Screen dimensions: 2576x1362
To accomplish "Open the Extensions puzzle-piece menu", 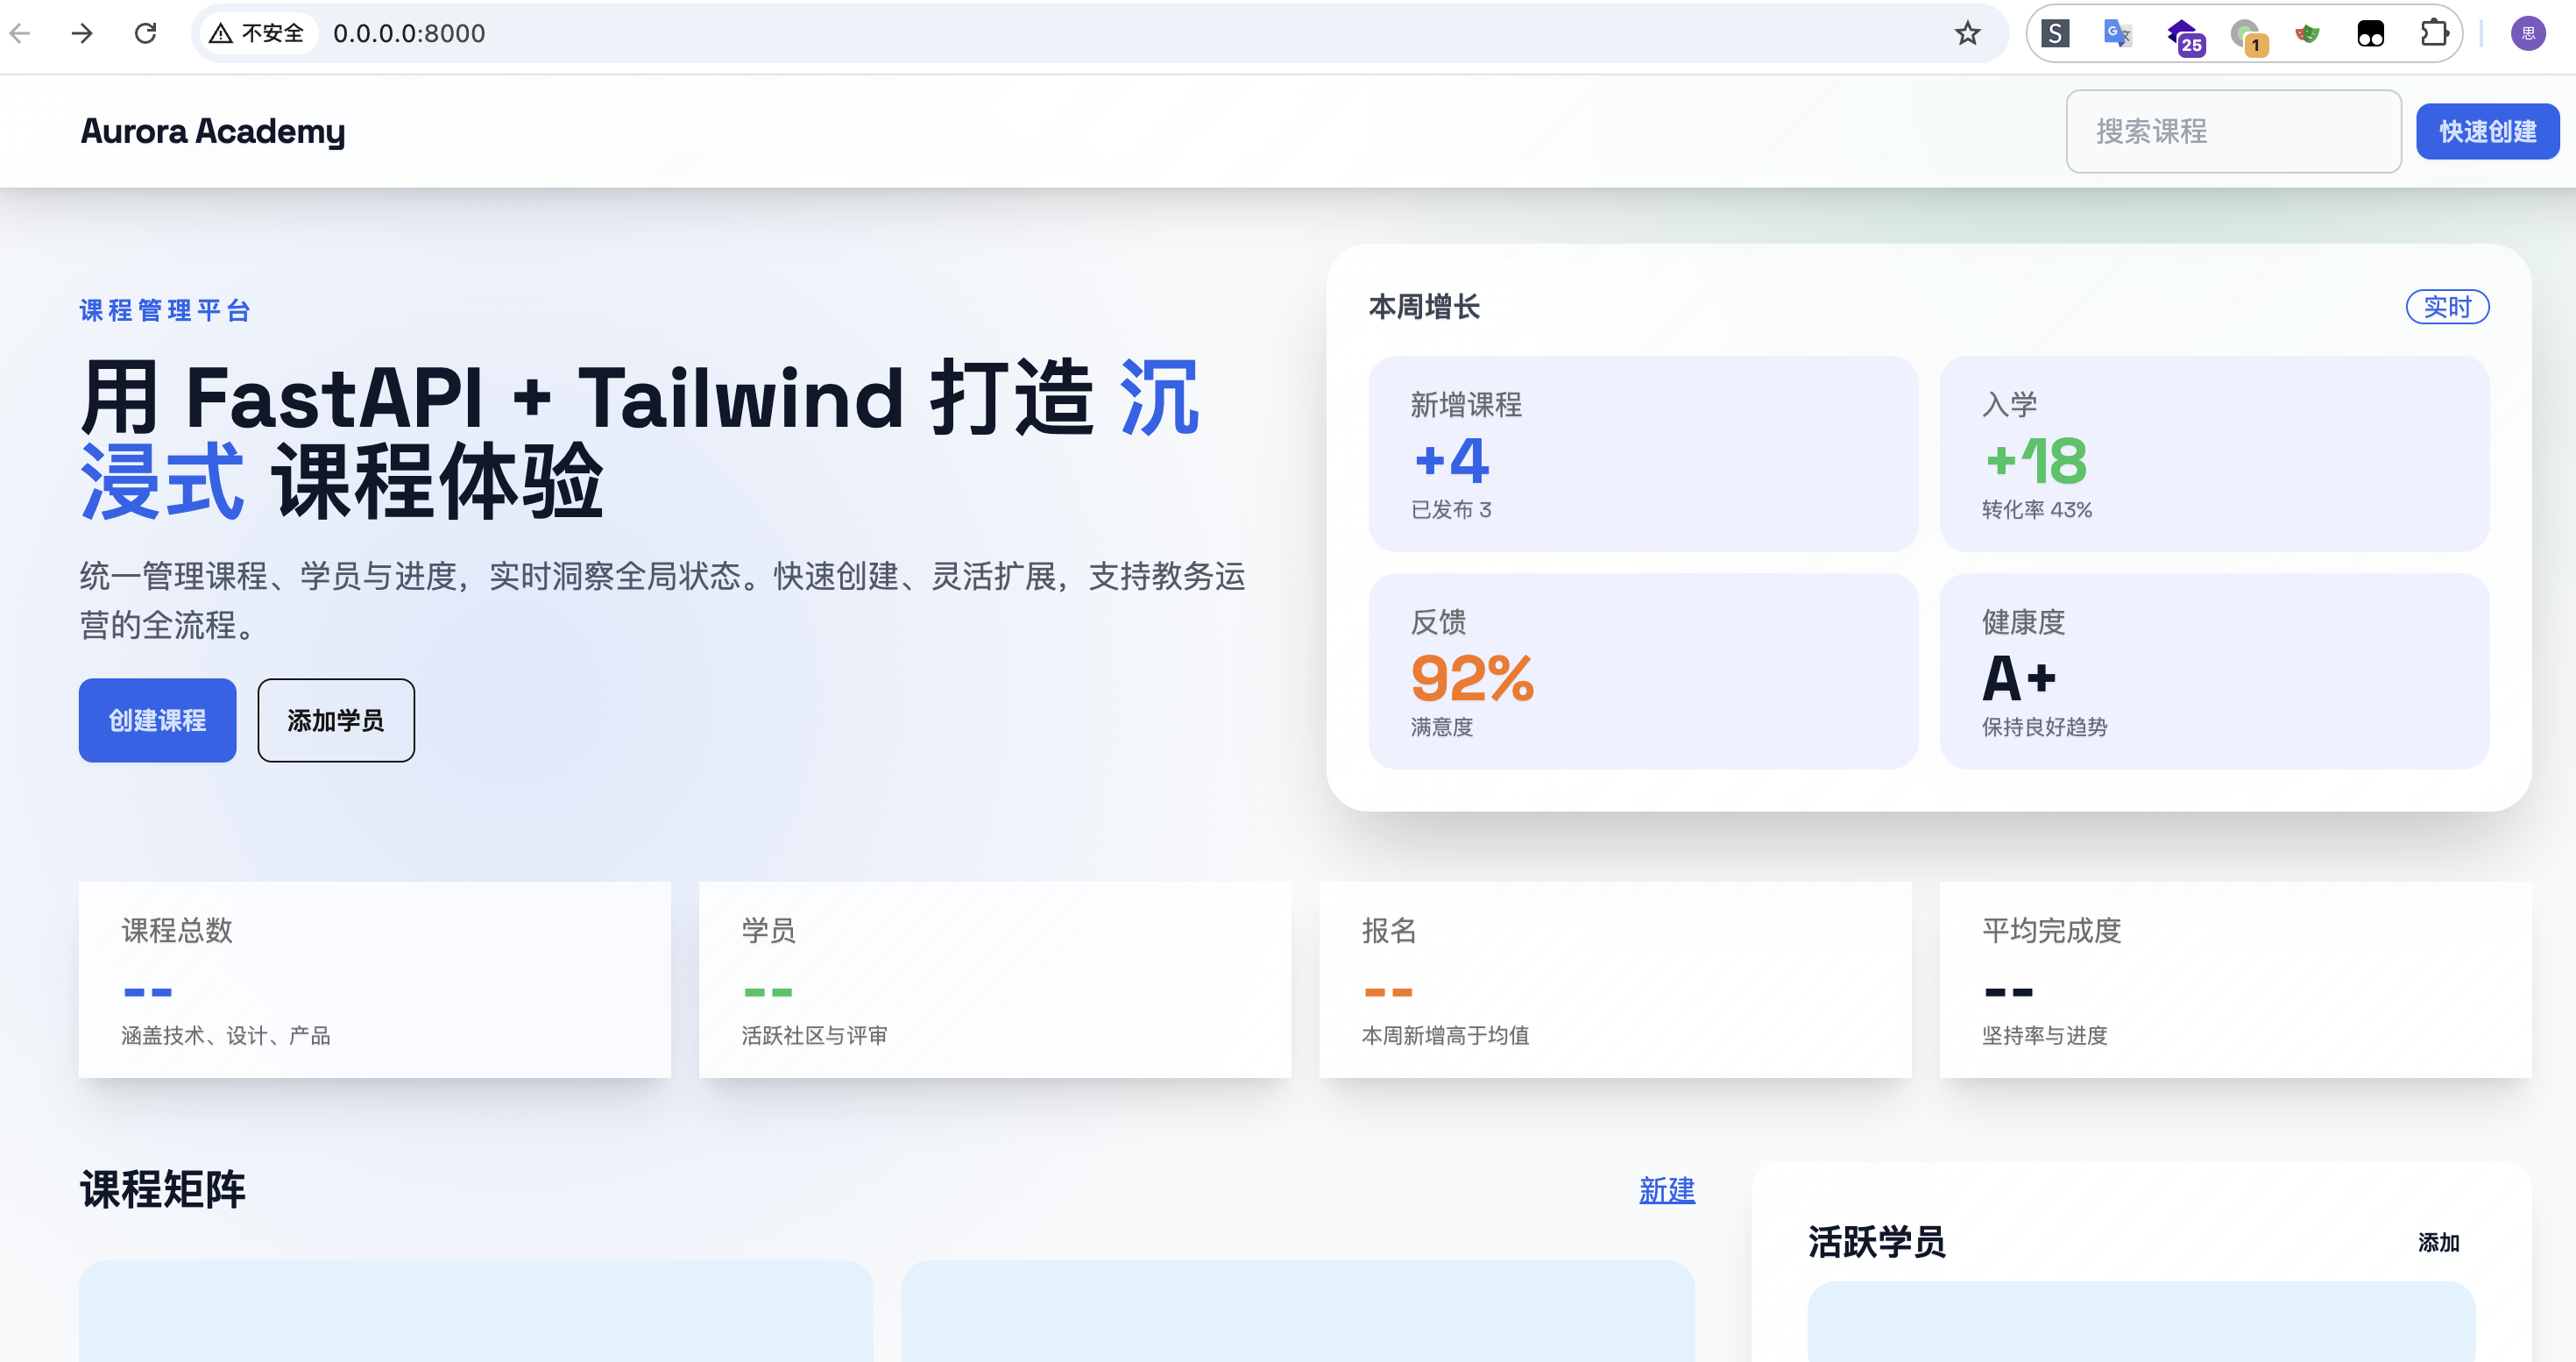I will [2434, 33].
